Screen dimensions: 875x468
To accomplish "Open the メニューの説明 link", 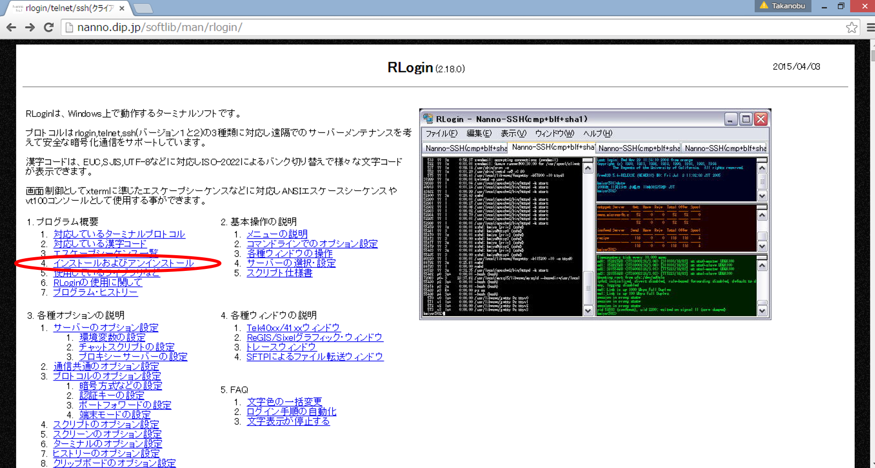I will pos(277,234).
